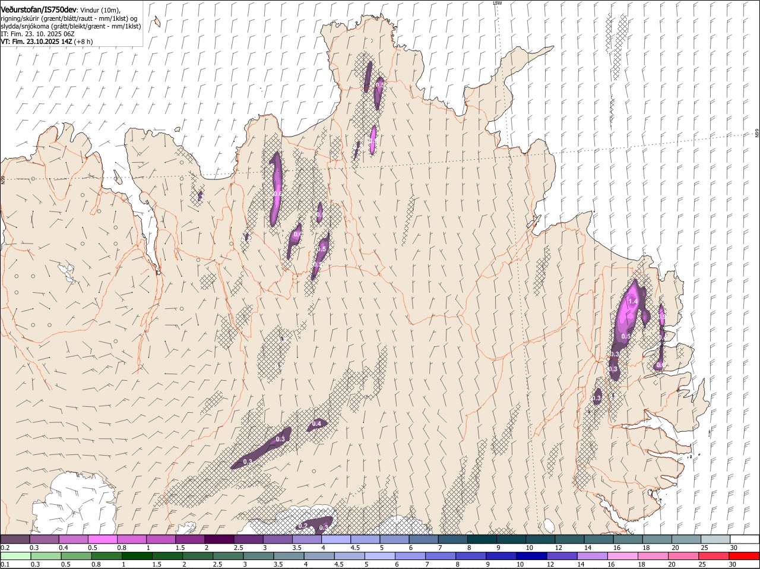Image resolution: width=760 pixels, height=569 pixels.
Task: Click the medium green 0.5–0.8 swatch in lower legend
Action: click(77, 556)
